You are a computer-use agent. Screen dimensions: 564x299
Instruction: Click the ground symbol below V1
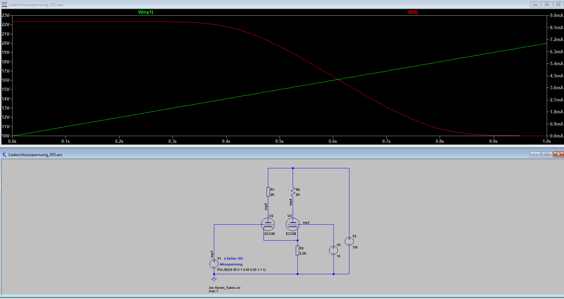click(214, 279)
